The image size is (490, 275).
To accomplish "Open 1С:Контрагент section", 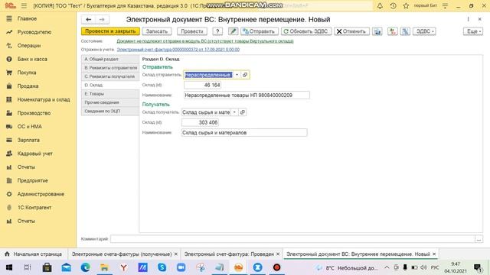I will 34,207.
